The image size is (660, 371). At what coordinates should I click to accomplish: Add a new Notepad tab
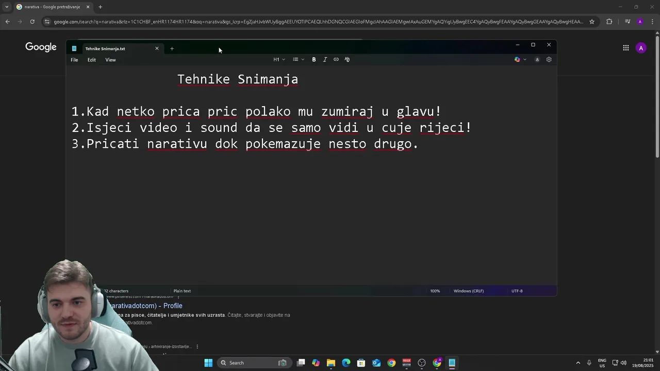point(172,48)
